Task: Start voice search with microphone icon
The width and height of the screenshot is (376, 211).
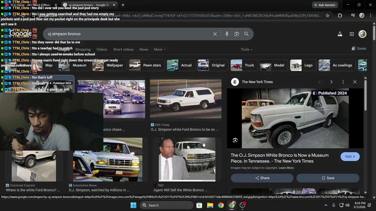Action: [227, 34]
